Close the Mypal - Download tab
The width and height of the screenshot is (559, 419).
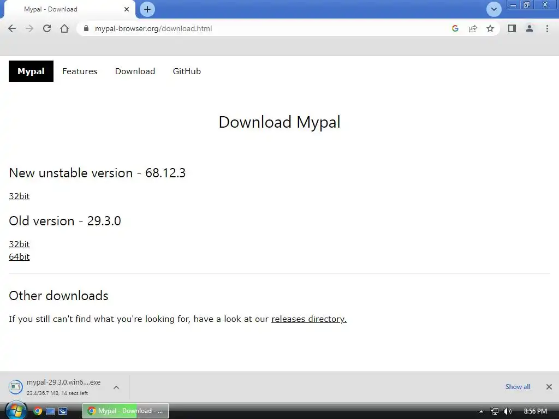tap(127, 9)
